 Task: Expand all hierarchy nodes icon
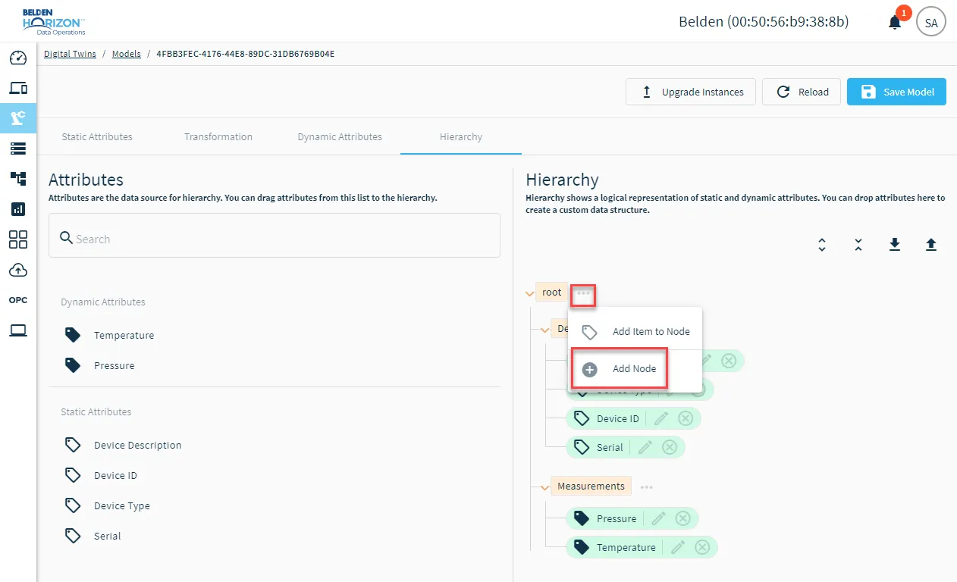[x=822, y=245]
